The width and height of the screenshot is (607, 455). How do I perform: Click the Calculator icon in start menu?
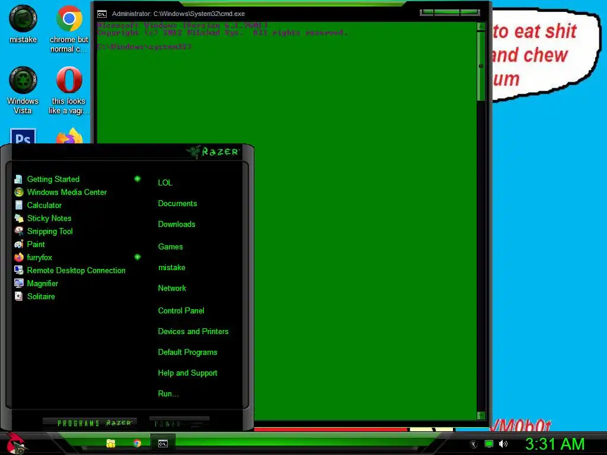[x=18, y=205]
